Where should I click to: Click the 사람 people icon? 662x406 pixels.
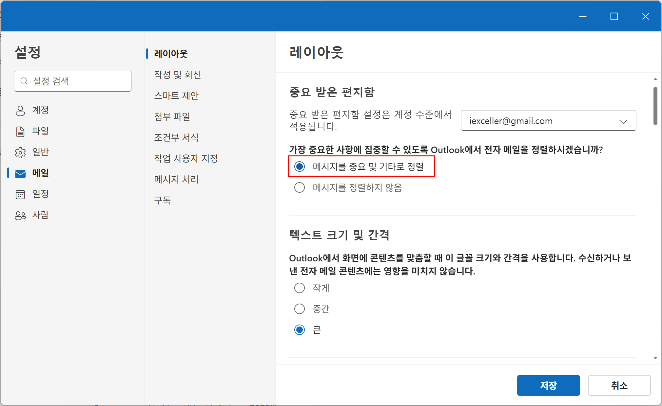coord(20,215)
